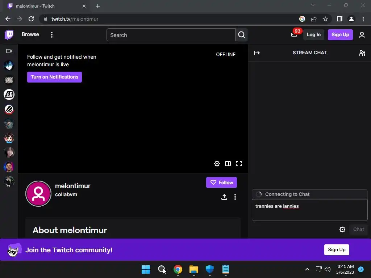Open the Chrome profile icon
The width and height of the screenshot is (371, 278).
[x=351, y=19]
